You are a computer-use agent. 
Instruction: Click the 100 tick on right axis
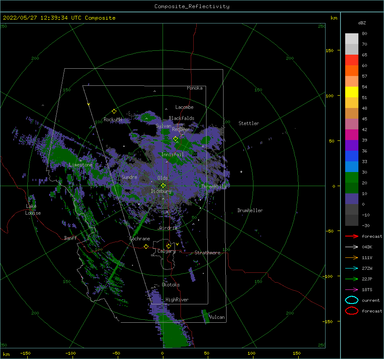coord(329,96)
